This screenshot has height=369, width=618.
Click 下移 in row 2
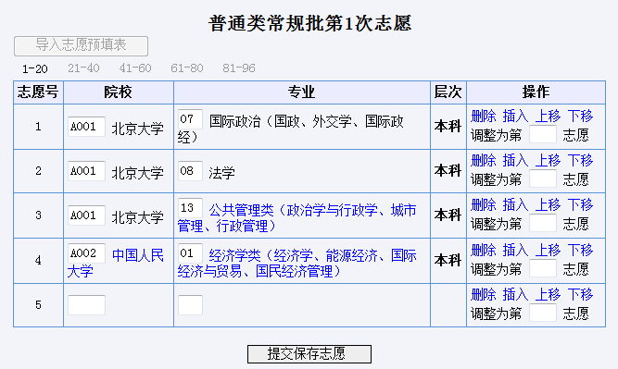(x=580, y=161)
